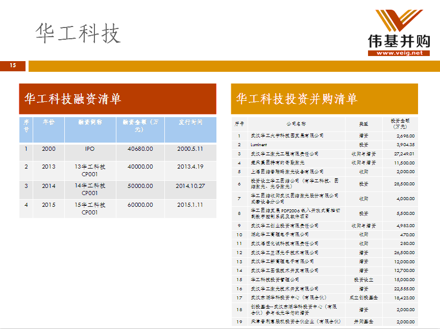Select the 公司名称 column header
Screen dimensions: 440x329
pos(296,124)
